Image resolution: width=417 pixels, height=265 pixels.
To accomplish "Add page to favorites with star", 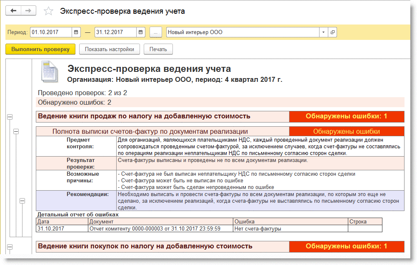I will click(49, 11).
